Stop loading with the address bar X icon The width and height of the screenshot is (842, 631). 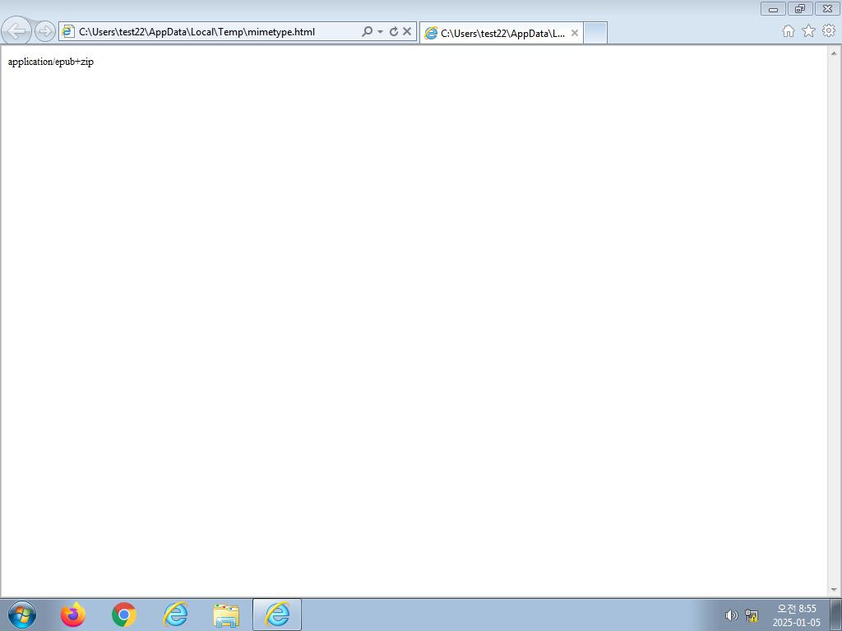[x=407, y=32]
